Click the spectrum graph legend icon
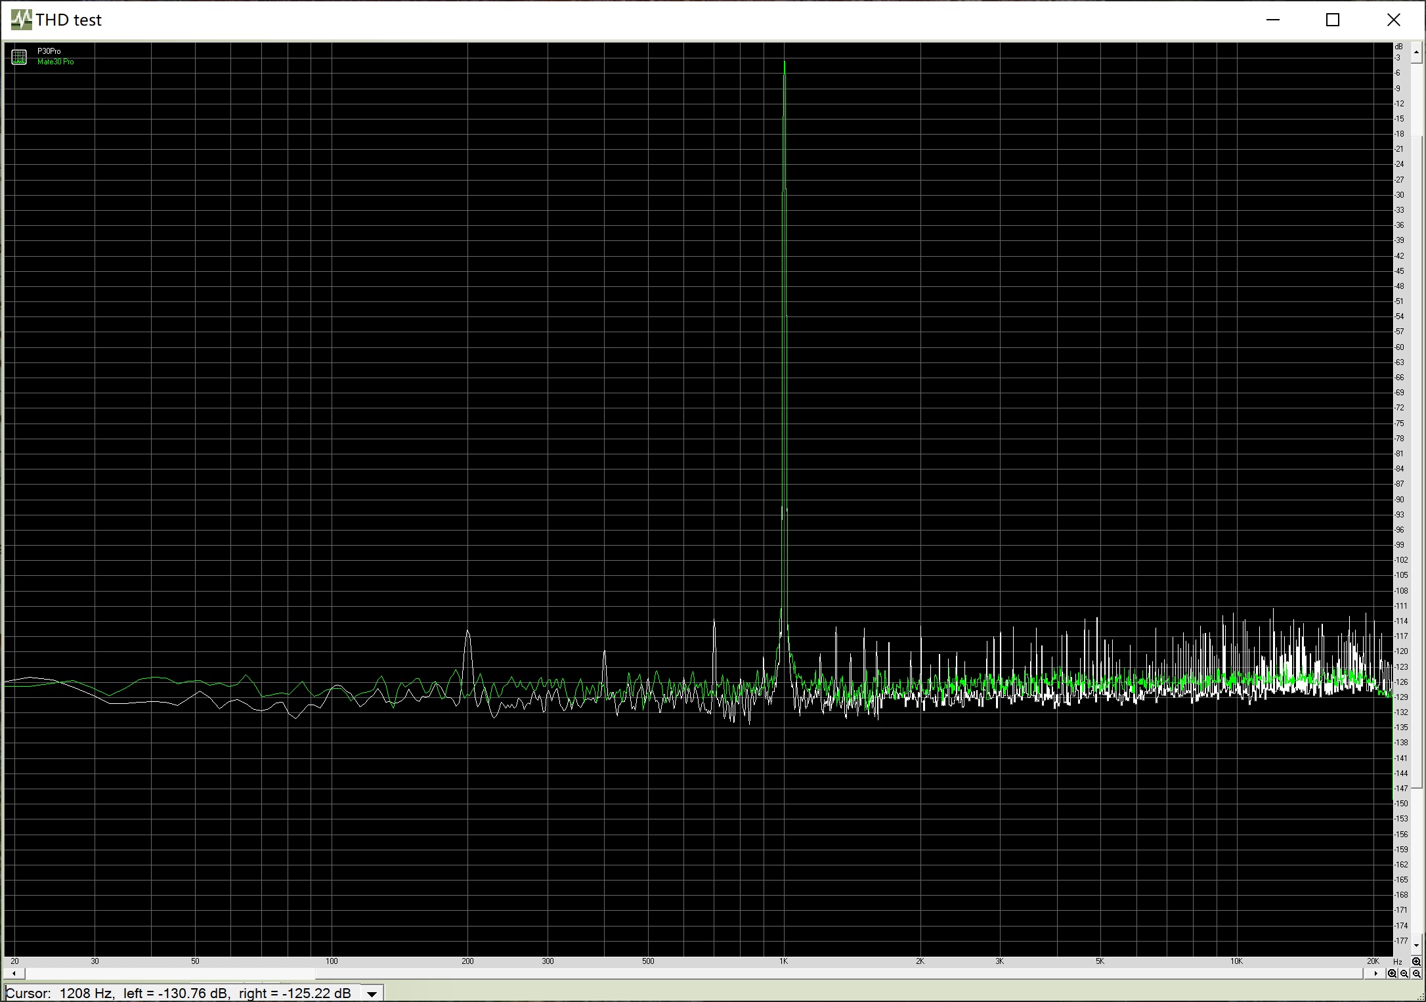Image resolution: width=1426 pixels, height=1002 pixels. pos(19,57)
